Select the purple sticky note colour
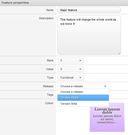 tap(107, 117)
